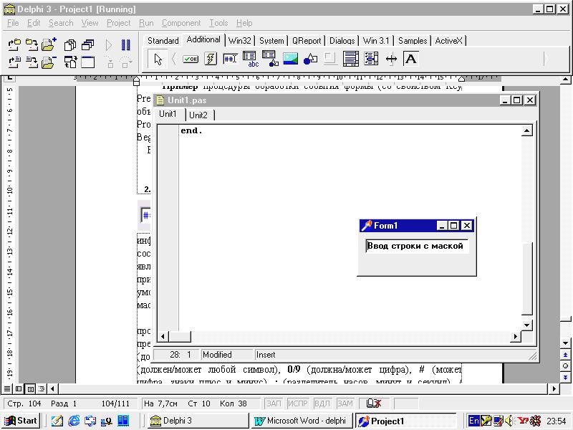The width and height of the screenshot is (573, 430).
Task: Select the Image component icon
Action: click(x=291, y=59)
